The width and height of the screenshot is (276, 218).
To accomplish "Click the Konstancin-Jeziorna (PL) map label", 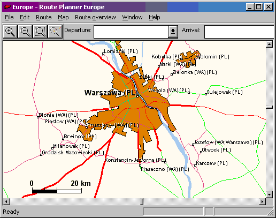I will (x=135, y=160).
